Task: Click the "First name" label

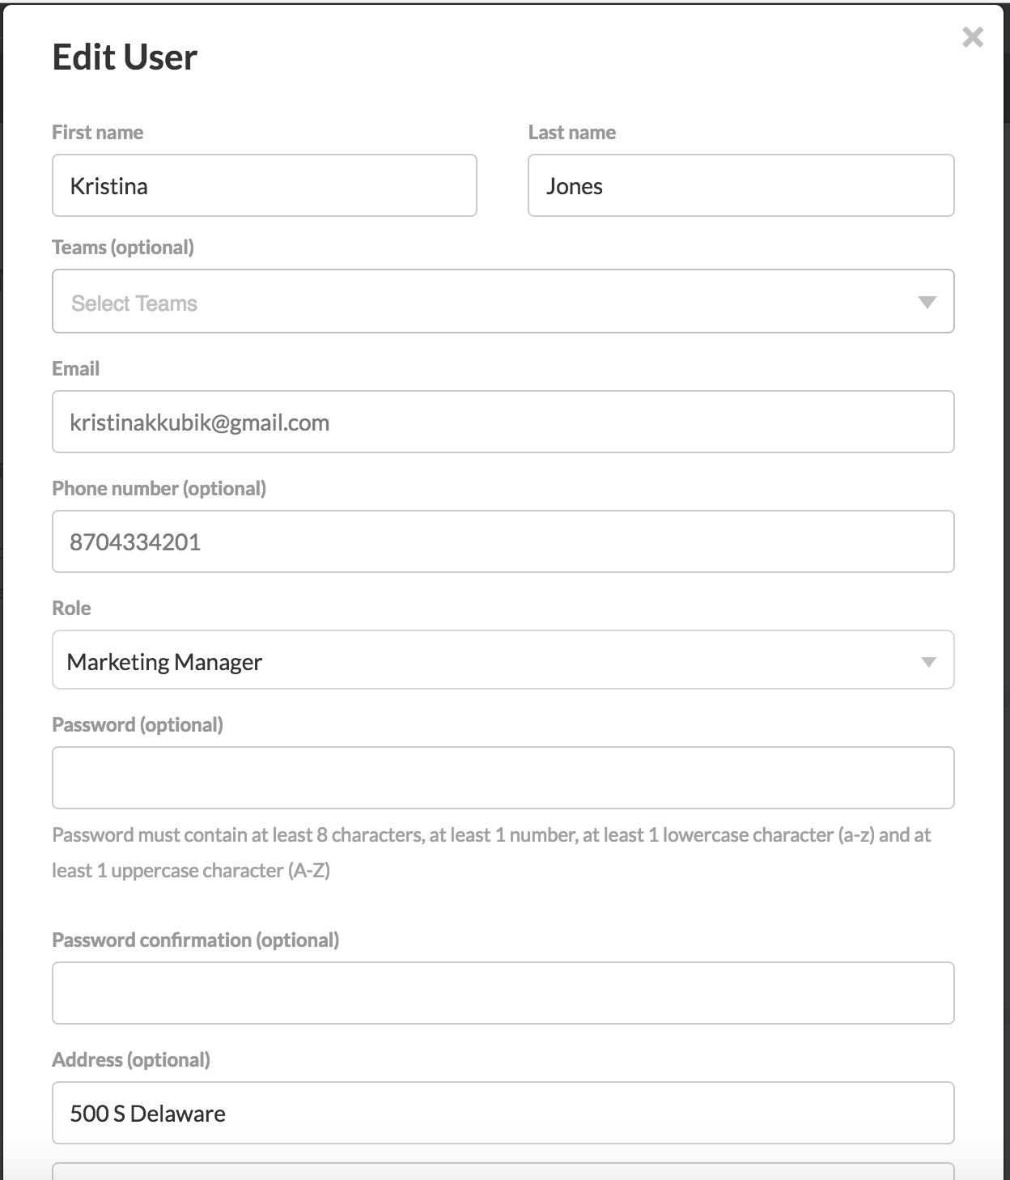Action: 98,133
